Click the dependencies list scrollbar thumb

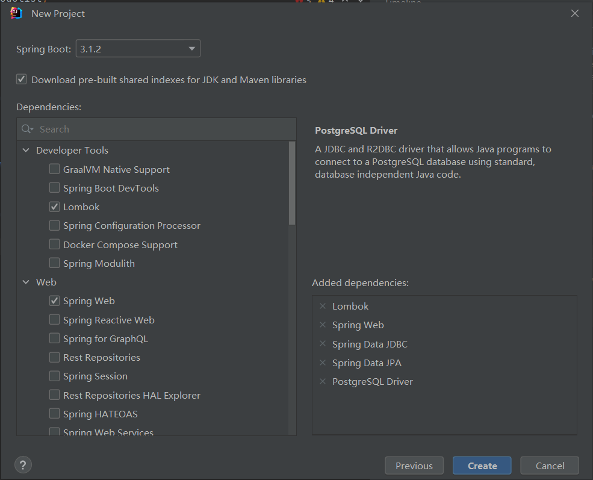pos(292,183)
